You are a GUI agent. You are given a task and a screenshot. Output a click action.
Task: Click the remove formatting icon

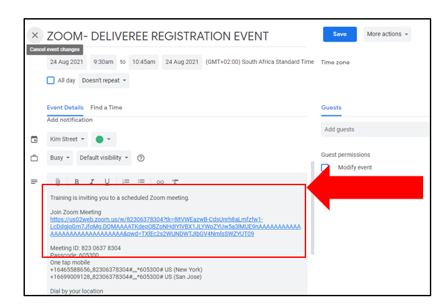(176, 182)
